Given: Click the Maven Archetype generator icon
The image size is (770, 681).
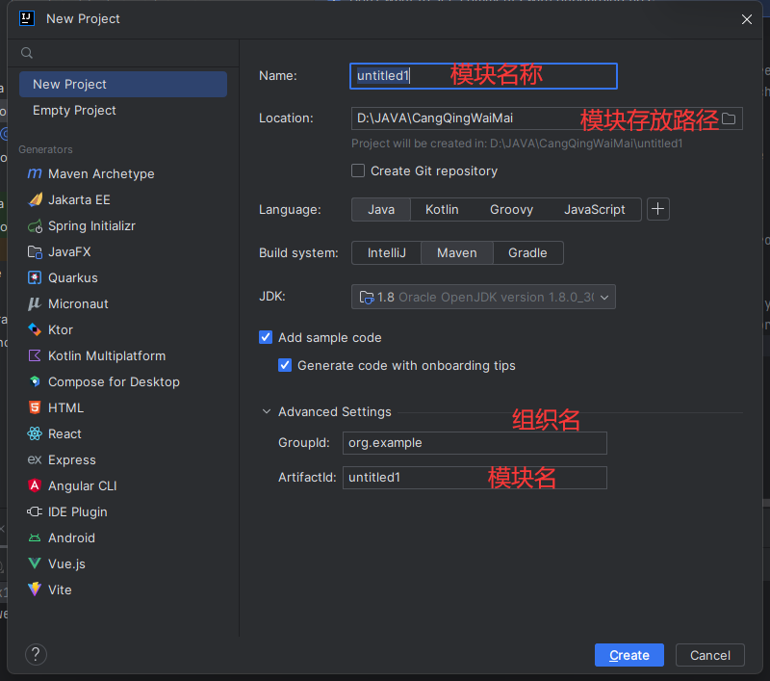Looking at the screenshot, I should [35, 173].
